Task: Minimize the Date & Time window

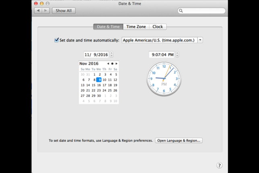Action: [x=42, y=4]
